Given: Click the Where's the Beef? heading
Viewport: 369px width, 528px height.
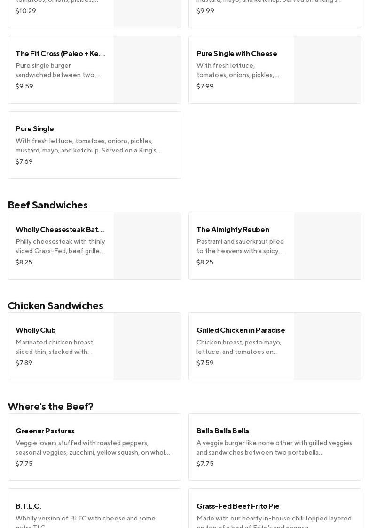Looking at the screenshot, I should [x=50, y=407].
